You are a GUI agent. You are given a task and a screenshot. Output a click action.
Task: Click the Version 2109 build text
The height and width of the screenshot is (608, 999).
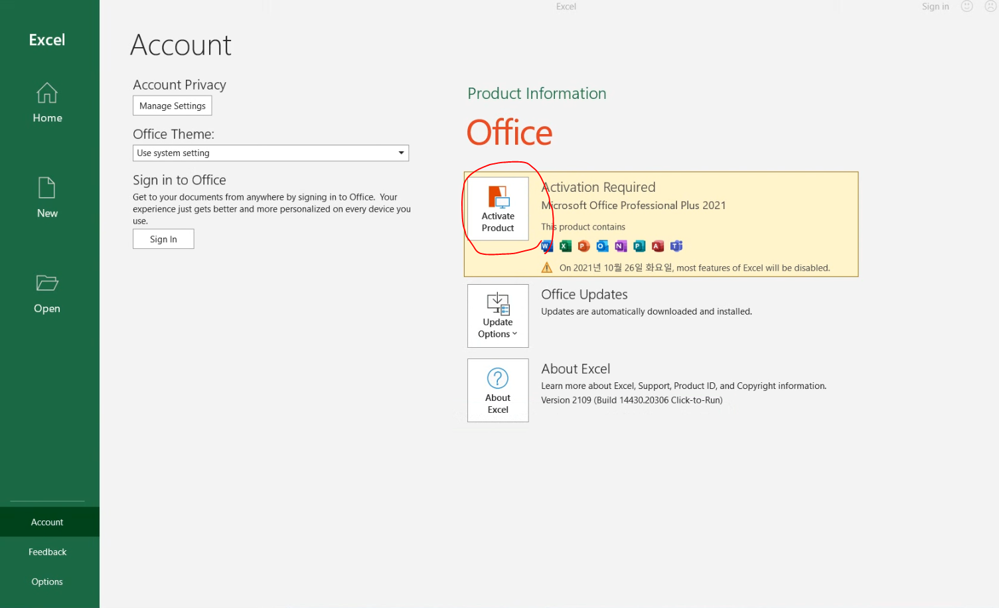(632, 400)
